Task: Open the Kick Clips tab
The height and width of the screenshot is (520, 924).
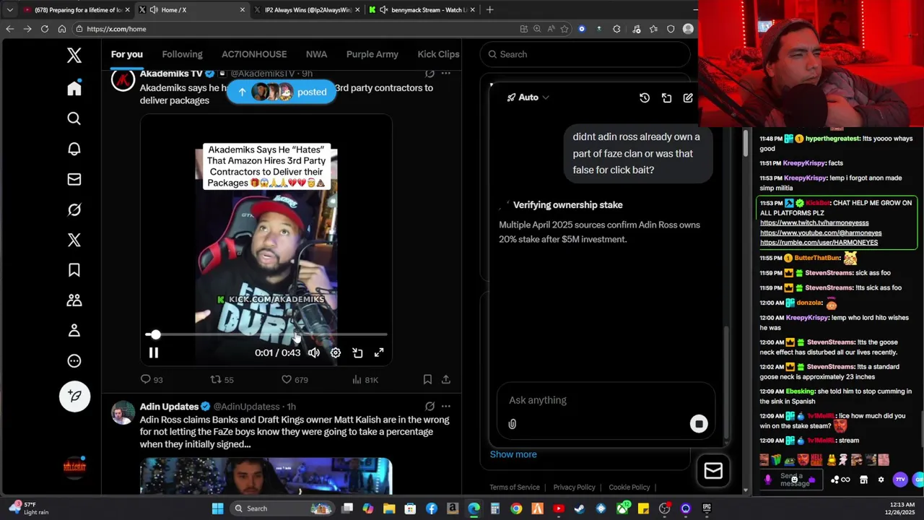Action: [x=438, y=54]
